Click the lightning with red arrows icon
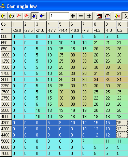This screenshot has width=128, height=157. (117, 16)
